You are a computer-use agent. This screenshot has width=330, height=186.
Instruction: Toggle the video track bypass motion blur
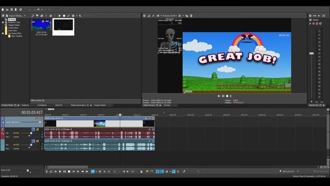tap(37, 118)
